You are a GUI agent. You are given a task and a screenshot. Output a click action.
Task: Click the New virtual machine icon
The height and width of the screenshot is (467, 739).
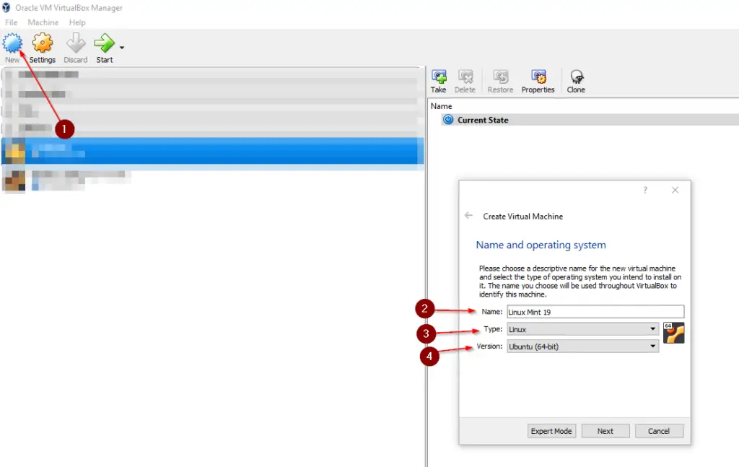click(12, 43)
